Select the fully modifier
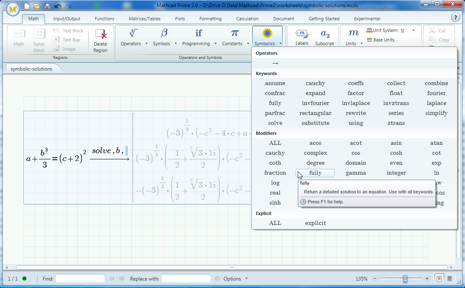 pos(315,173)
